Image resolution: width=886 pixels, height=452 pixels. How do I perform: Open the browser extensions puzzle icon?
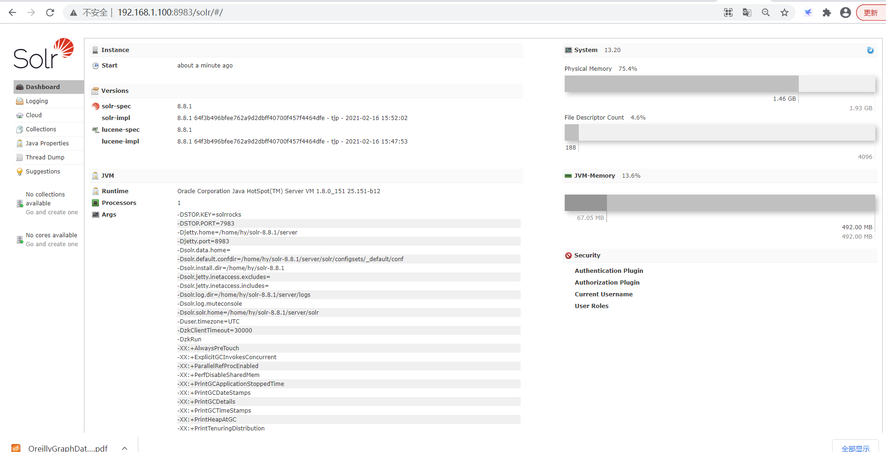pyautogui.click(x=827, y=13)
